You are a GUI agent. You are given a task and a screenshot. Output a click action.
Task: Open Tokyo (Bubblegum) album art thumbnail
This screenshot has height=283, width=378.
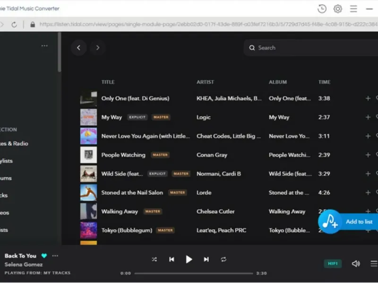click(88, 230)
